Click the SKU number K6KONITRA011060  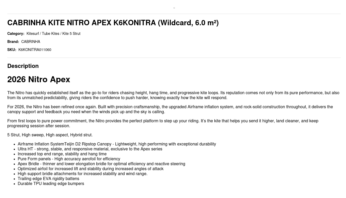tap(35, 50)
